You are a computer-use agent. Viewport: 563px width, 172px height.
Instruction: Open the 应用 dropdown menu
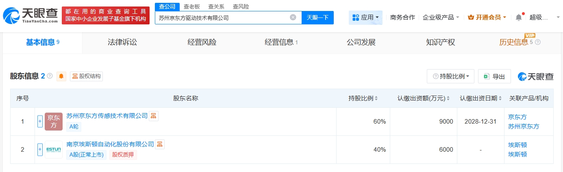click(x=365, y=17)
